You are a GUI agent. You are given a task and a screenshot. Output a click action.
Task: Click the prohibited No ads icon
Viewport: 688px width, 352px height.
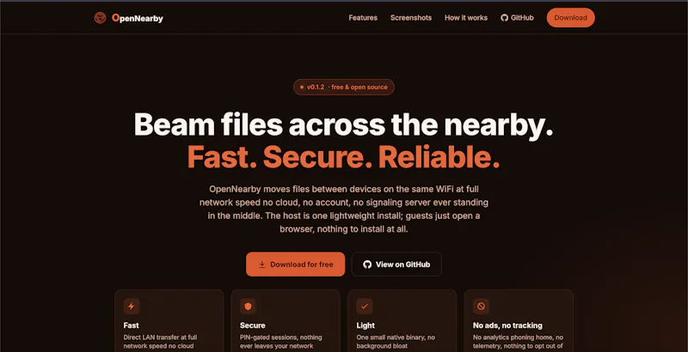[x=481, y=306]
